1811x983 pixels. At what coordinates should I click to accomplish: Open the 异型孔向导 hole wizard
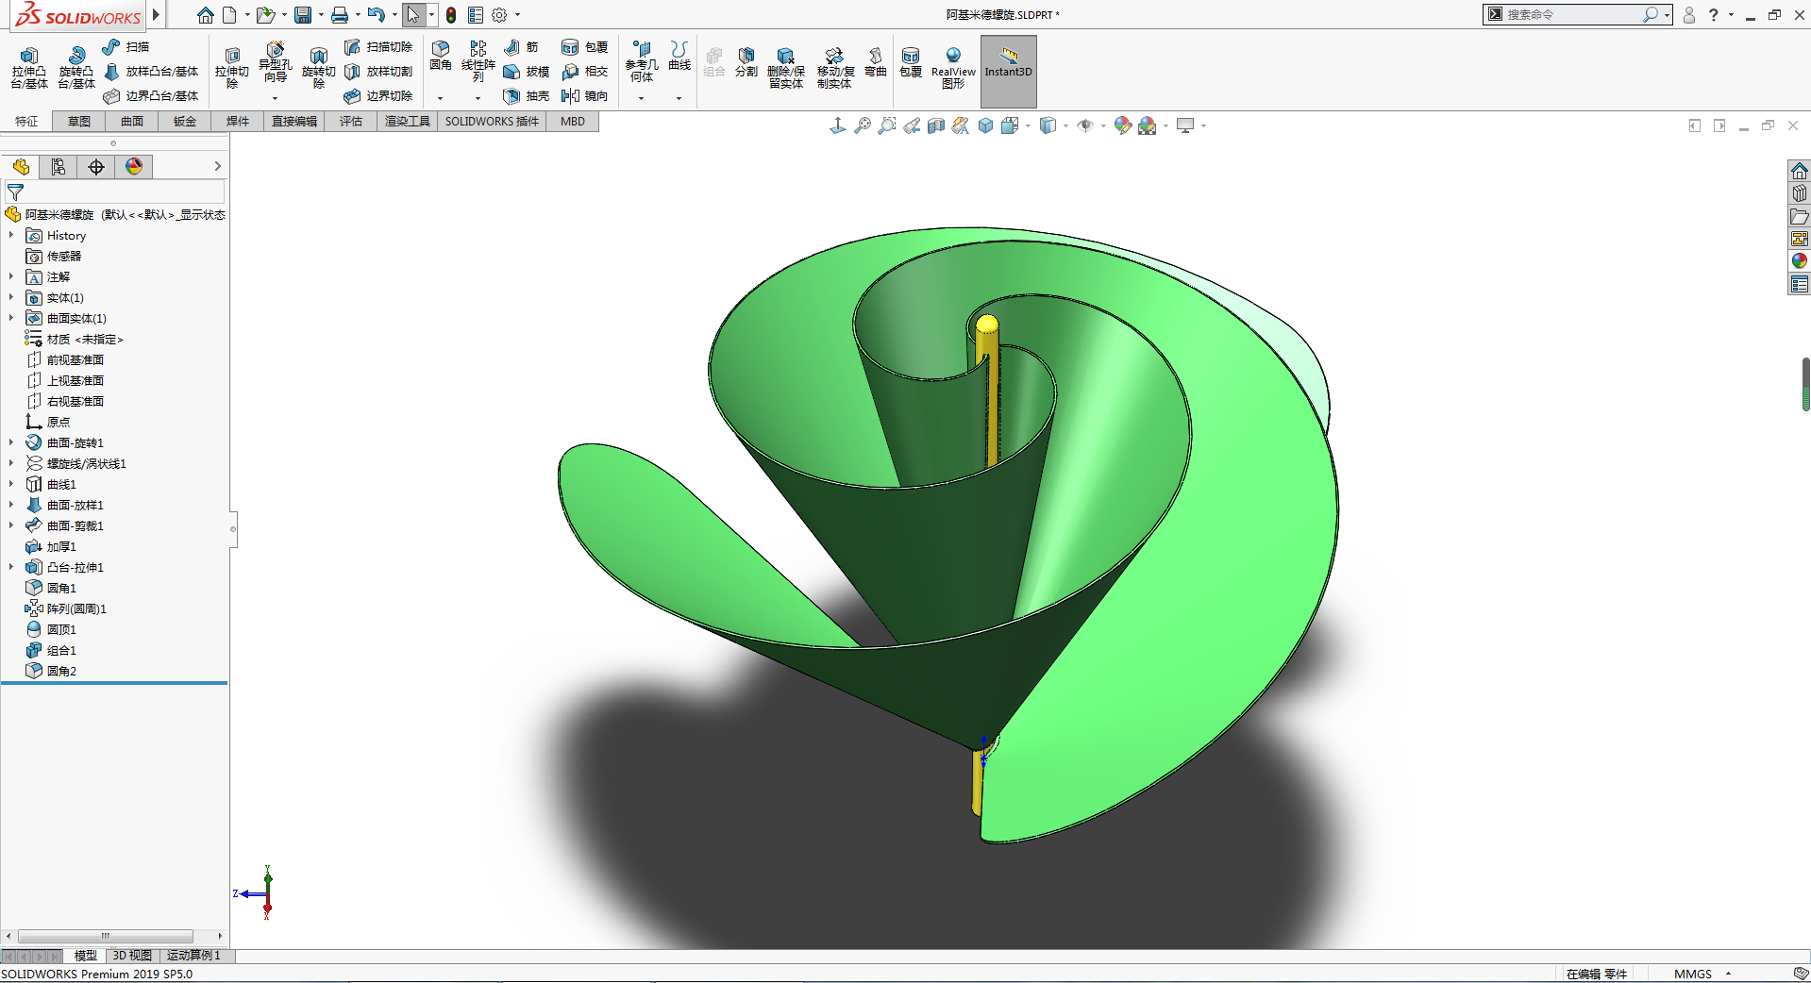click(275, 62)
